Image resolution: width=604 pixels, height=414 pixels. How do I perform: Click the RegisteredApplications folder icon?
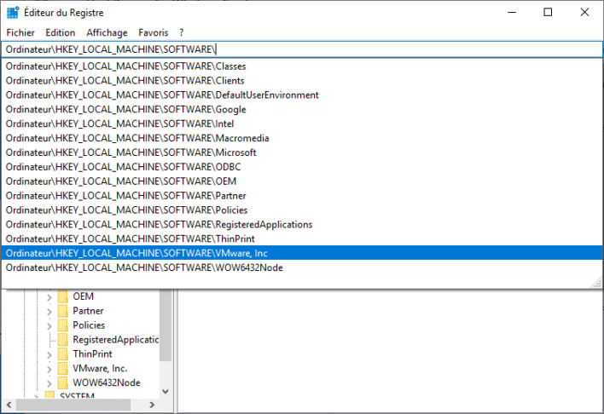point(63,340)
